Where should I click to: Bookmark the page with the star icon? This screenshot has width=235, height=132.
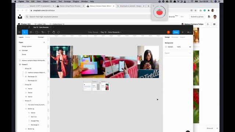196,11
